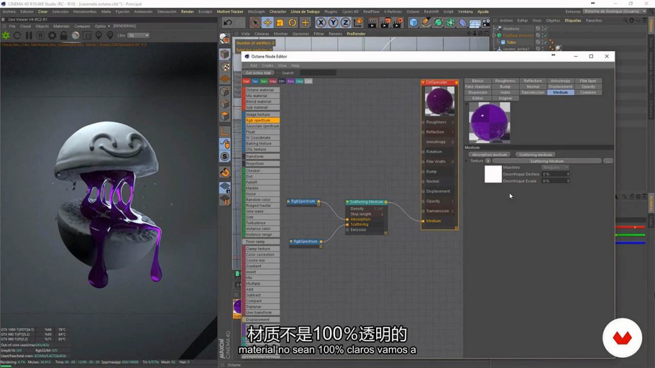Open the spline pen tool
Screen dimensions: 655x368
425,22
